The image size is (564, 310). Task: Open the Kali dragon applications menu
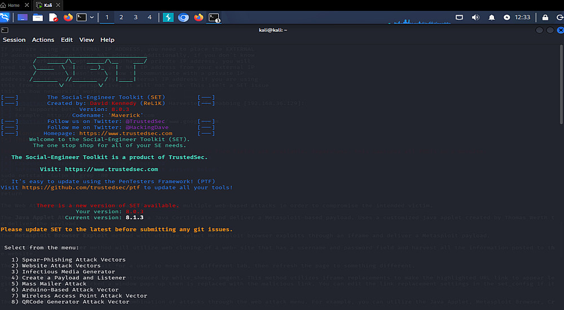tap(5, 17)
